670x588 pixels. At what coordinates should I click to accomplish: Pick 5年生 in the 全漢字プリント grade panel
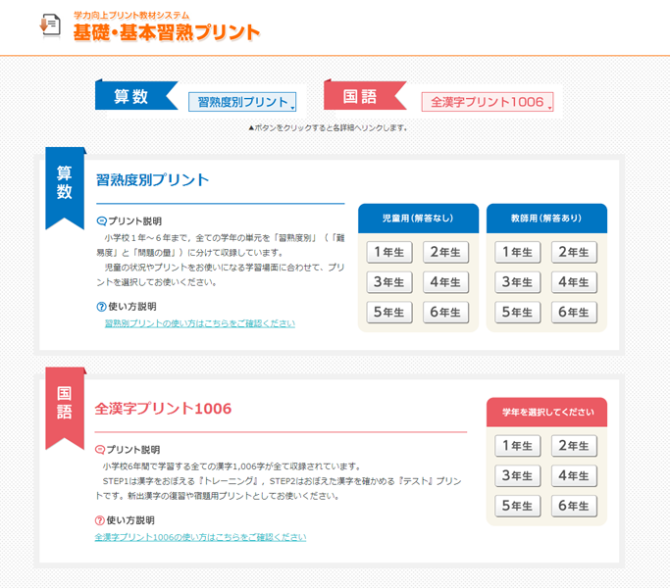(517, 506)
